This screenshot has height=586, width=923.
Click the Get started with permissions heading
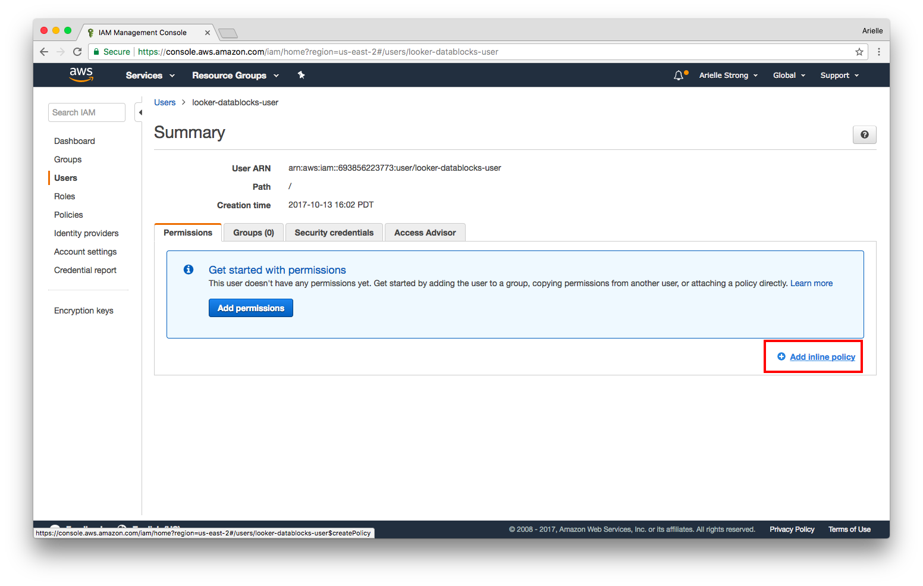tap(277, 270)
